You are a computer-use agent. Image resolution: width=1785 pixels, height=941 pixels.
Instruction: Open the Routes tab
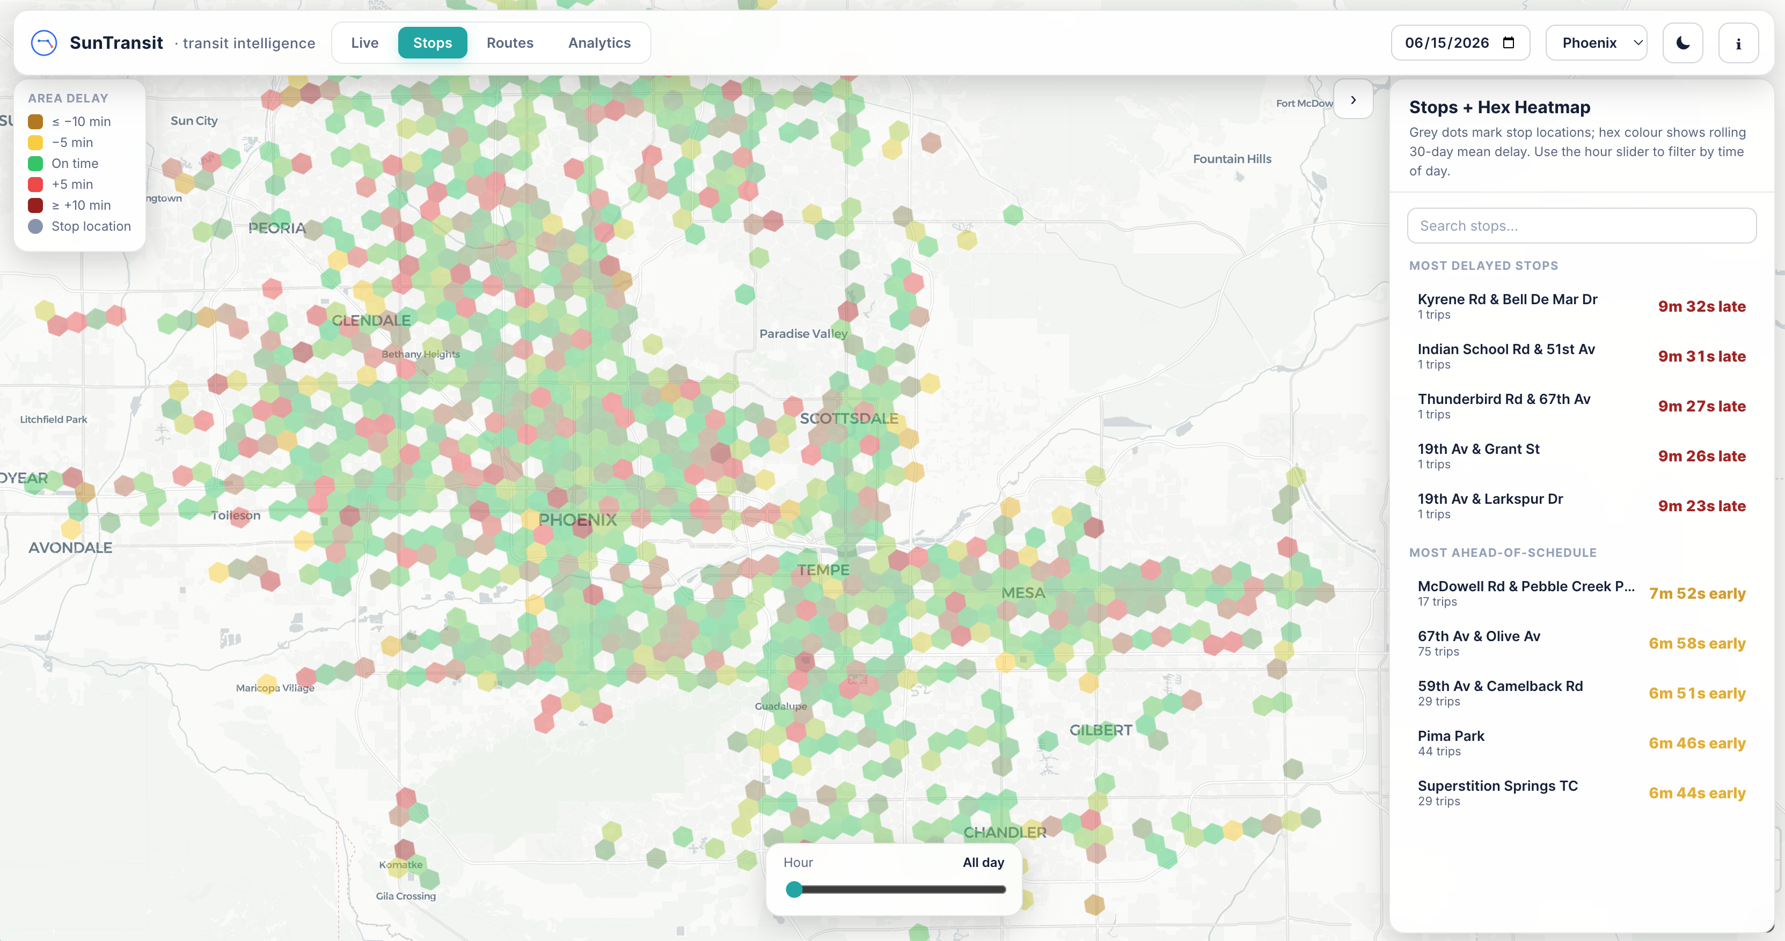click(510, 43)
